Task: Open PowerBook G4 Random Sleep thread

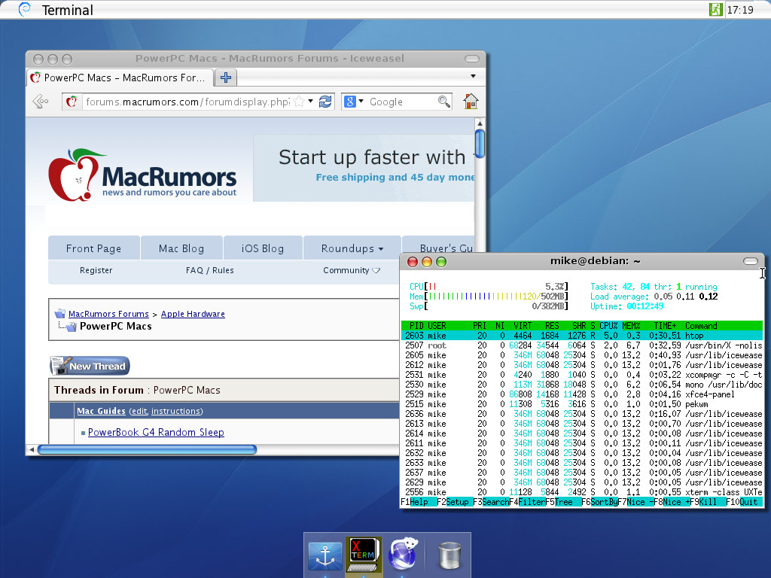Action: point(156,432)
